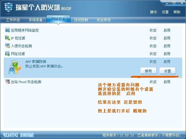Viewport: 186px width, 139px height.
Task: Maximize the firewall window
Action: point(174,3)
